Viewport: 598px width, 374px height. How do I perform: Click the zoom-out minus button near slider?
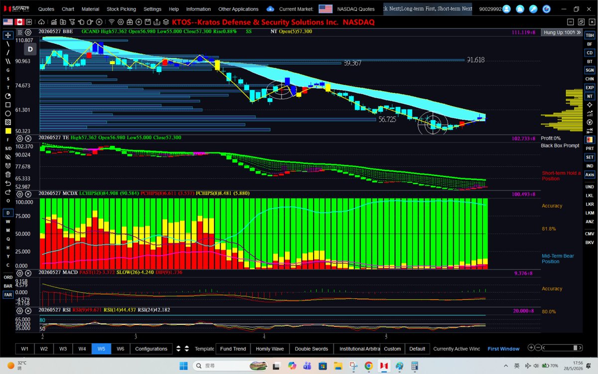coord(539,348)
